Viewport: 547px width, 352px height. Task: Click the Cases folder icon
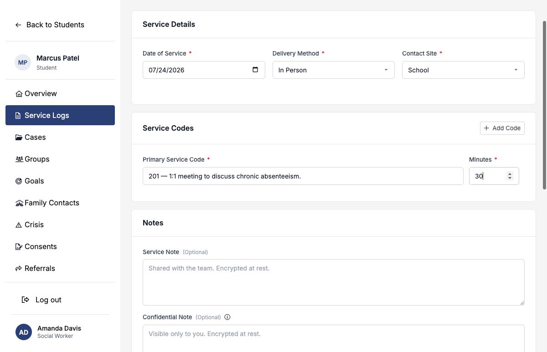pos(19,138)
